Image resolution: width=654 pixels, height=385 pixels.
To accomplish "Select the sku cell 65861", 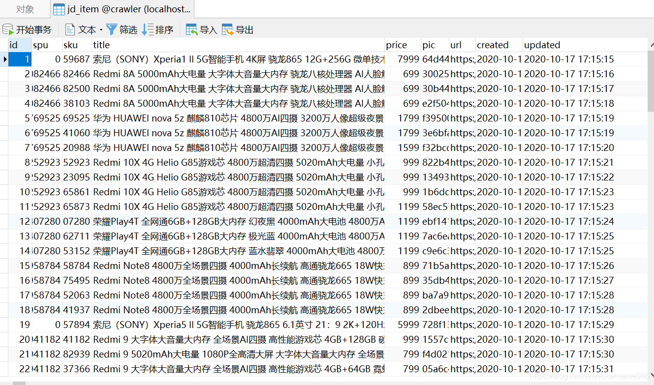I will click(x=77, y=192).
